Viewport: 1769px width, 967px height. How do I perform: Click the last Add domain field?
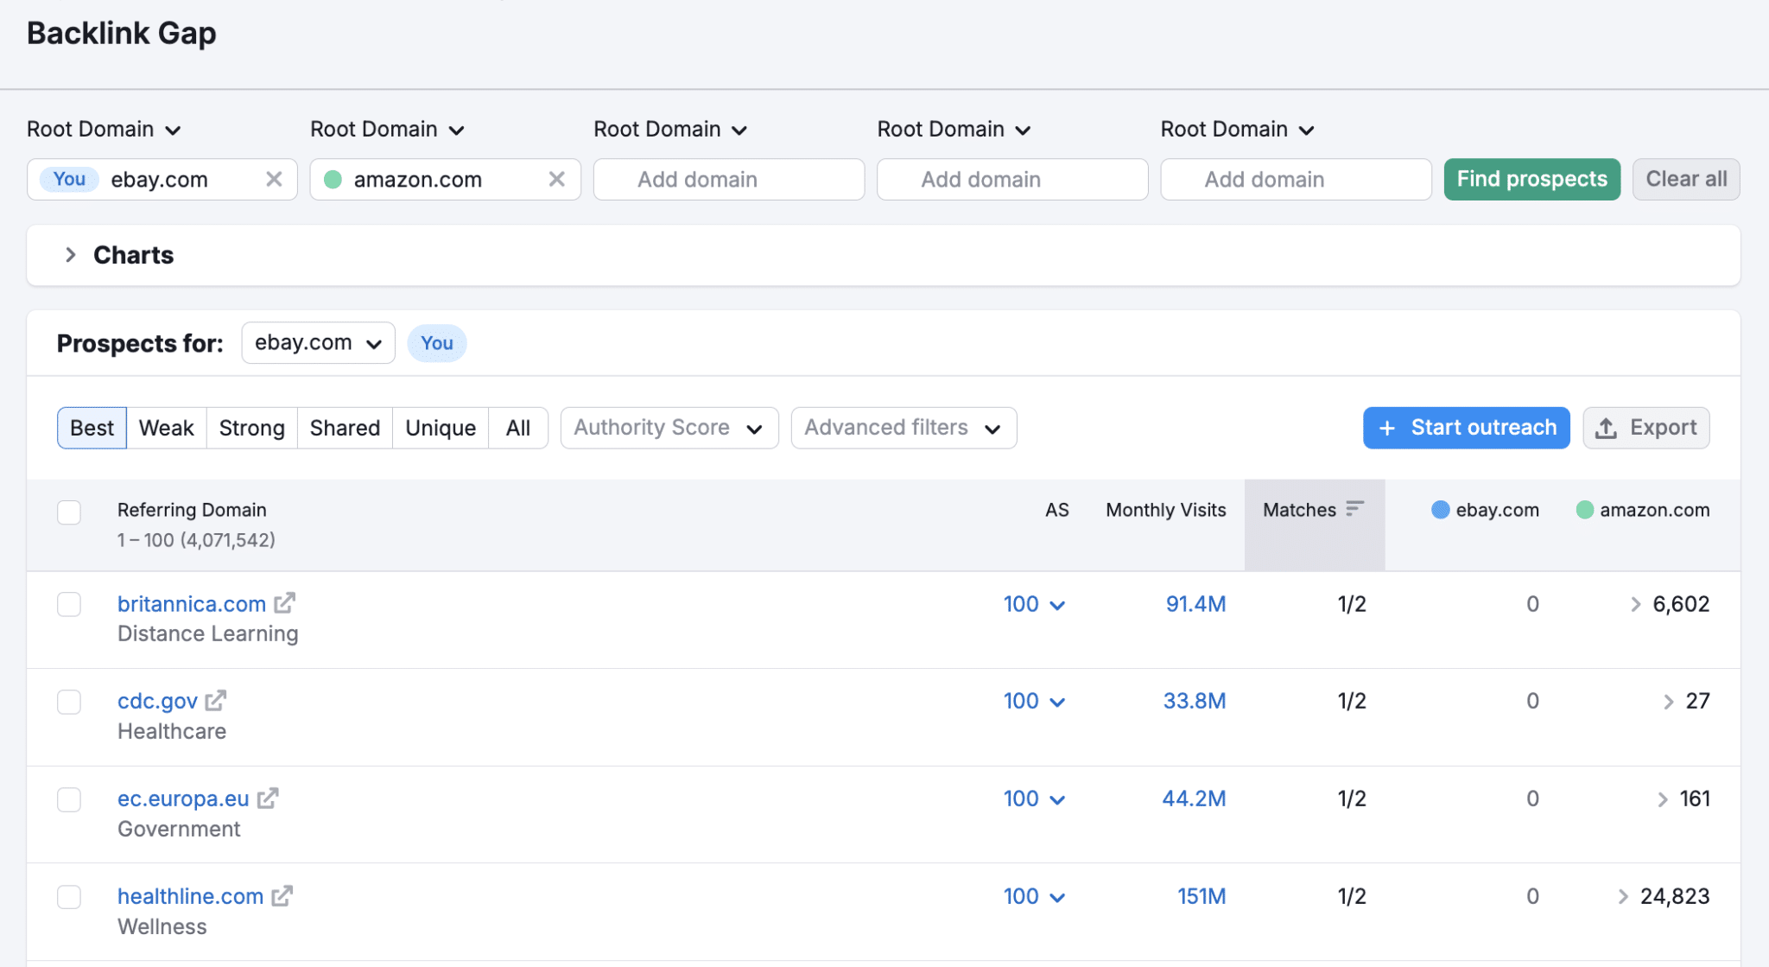pyautogui.click(x=1296, y=179)
